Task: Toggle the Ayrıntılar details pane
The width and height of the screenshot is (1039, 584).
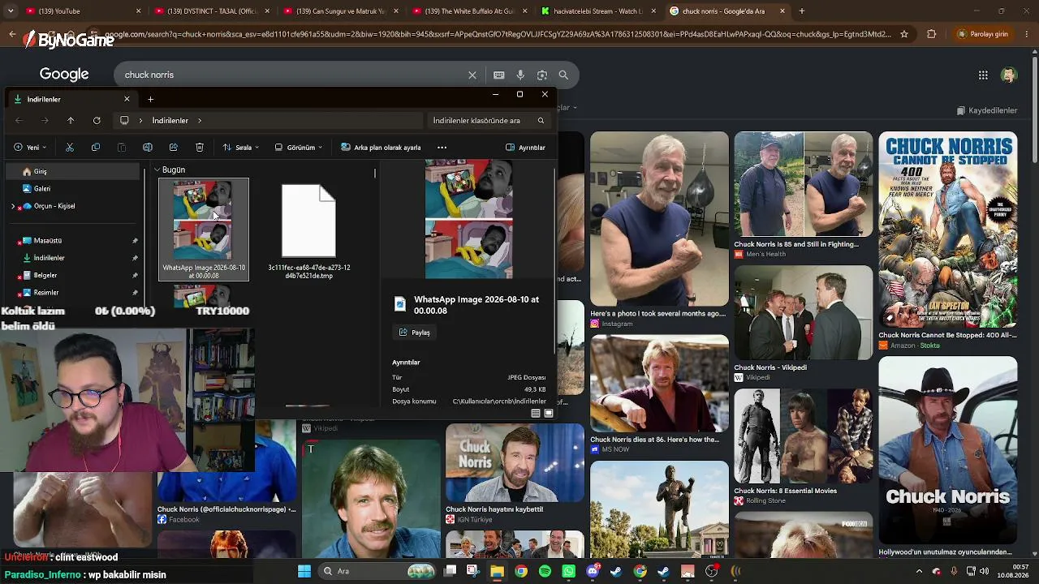Action: (525, 148)
